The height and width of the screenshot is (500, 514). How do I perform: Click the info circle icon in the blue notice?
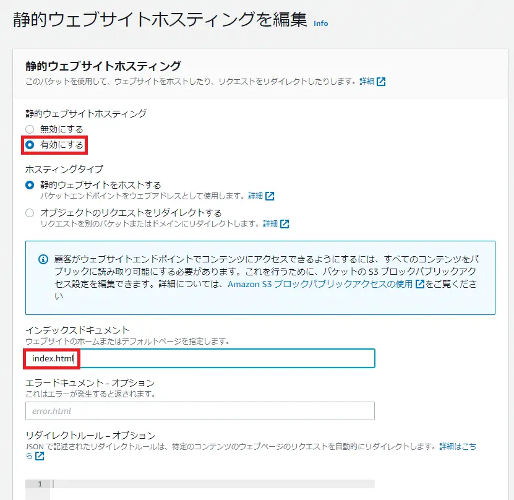tap(41, 259)
